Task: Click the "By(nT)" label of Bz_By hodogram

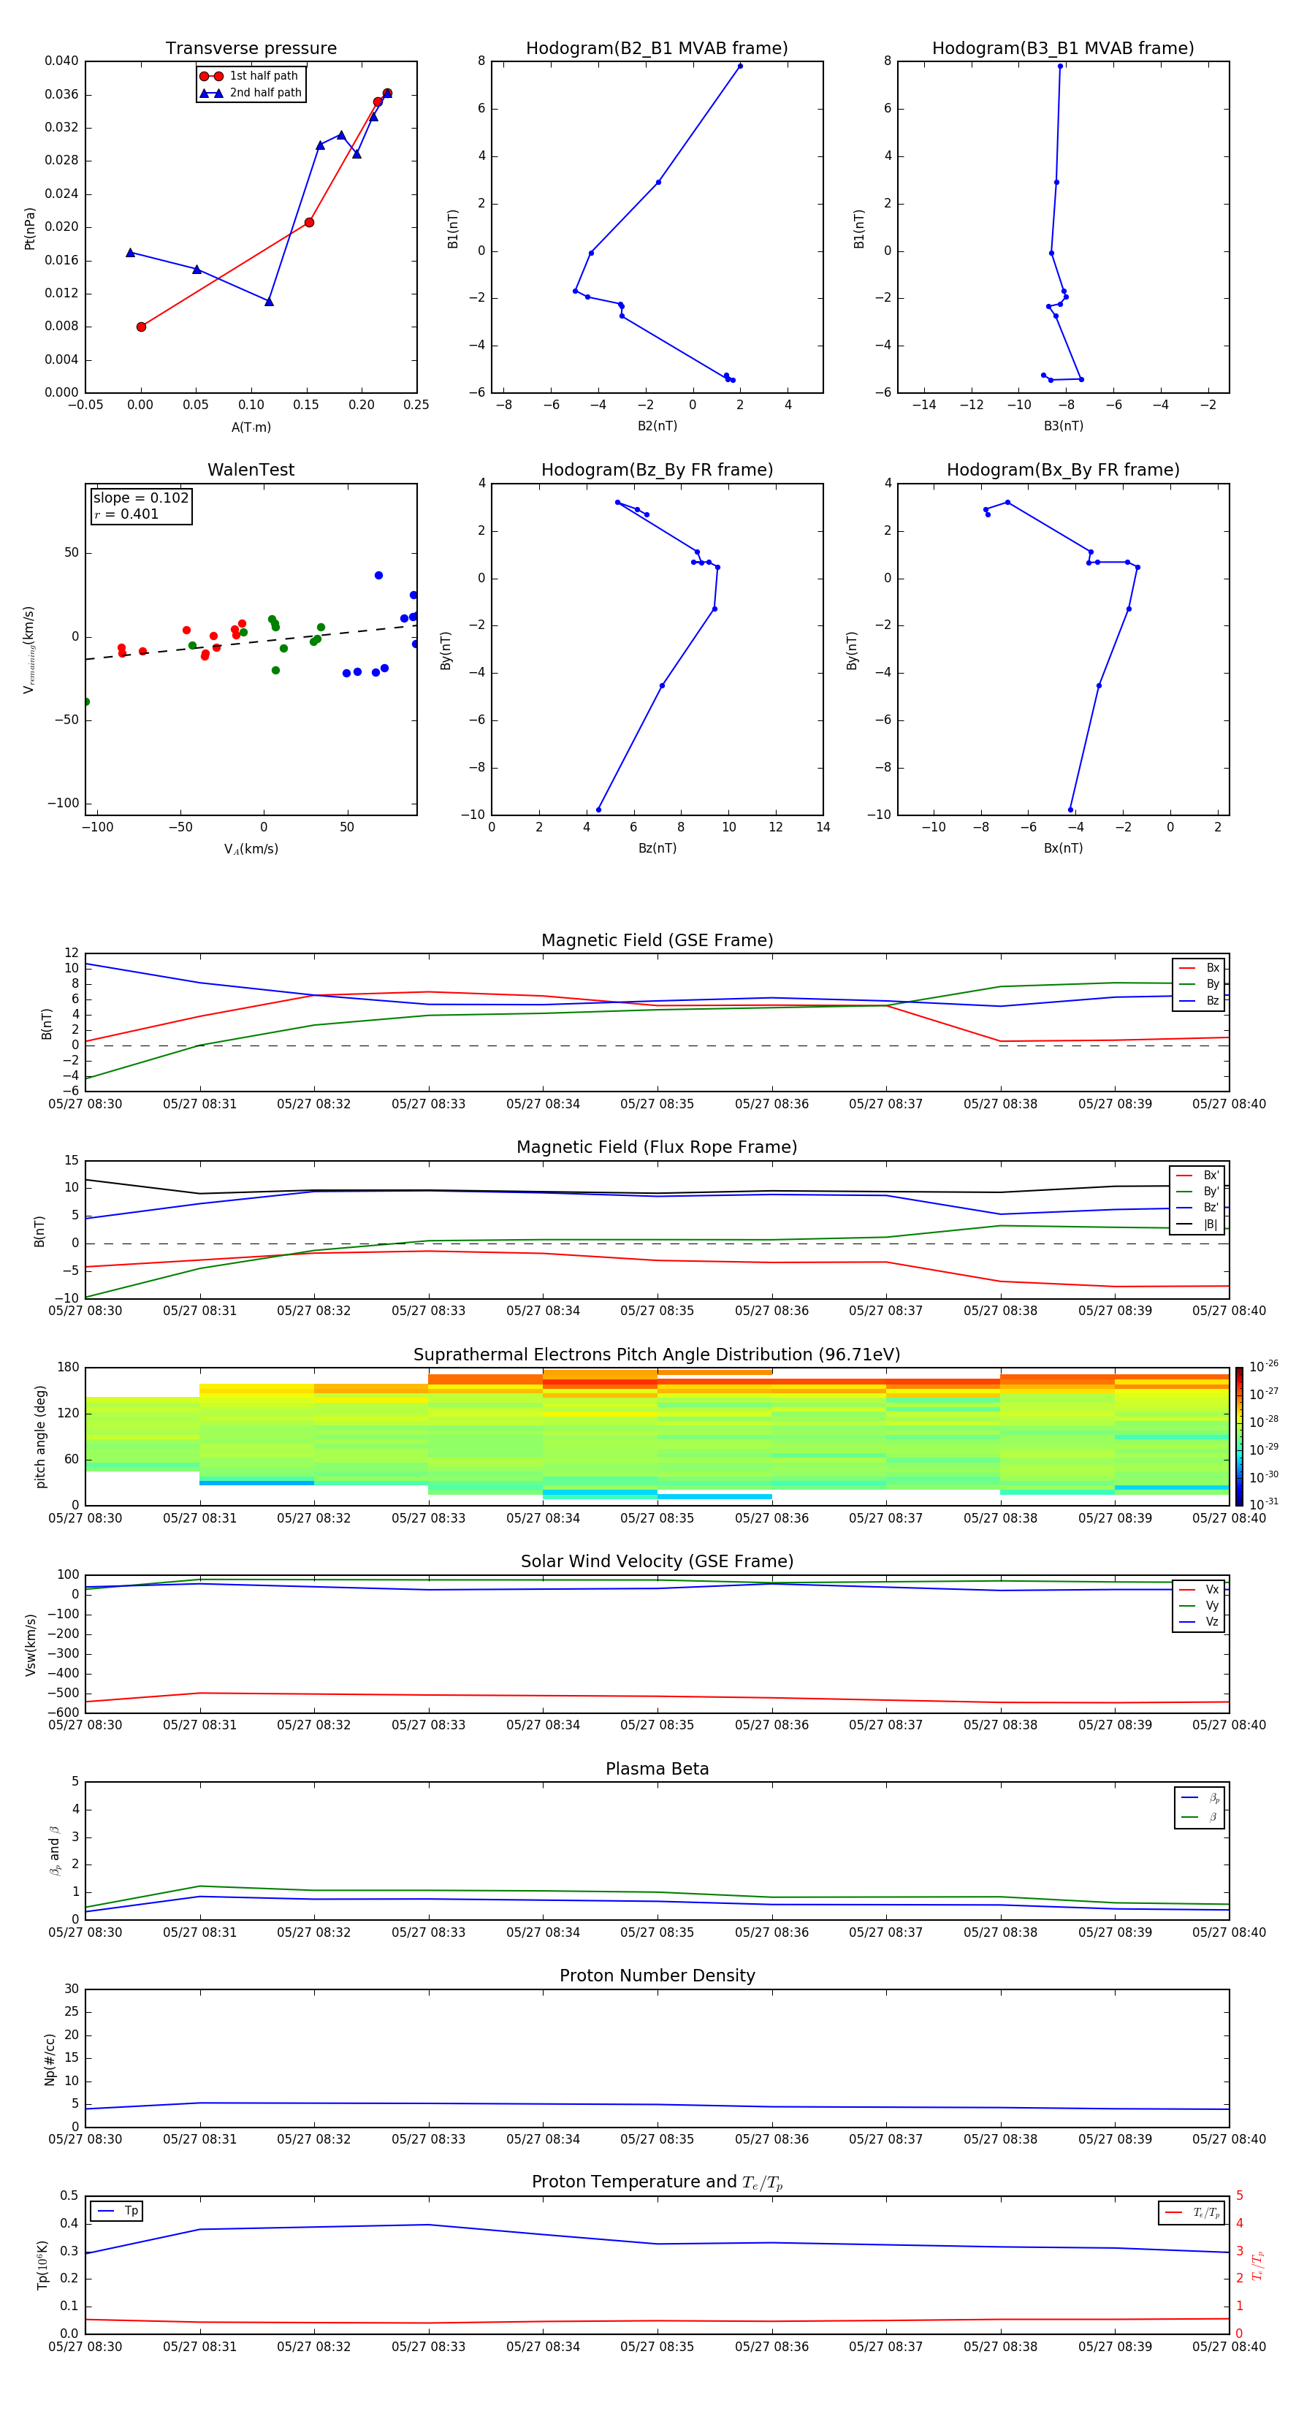Action: coord(446,650)
